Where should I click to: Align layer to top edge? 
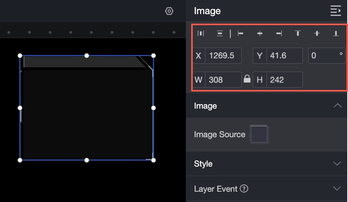pyautogui.click(x=298, y=34)
